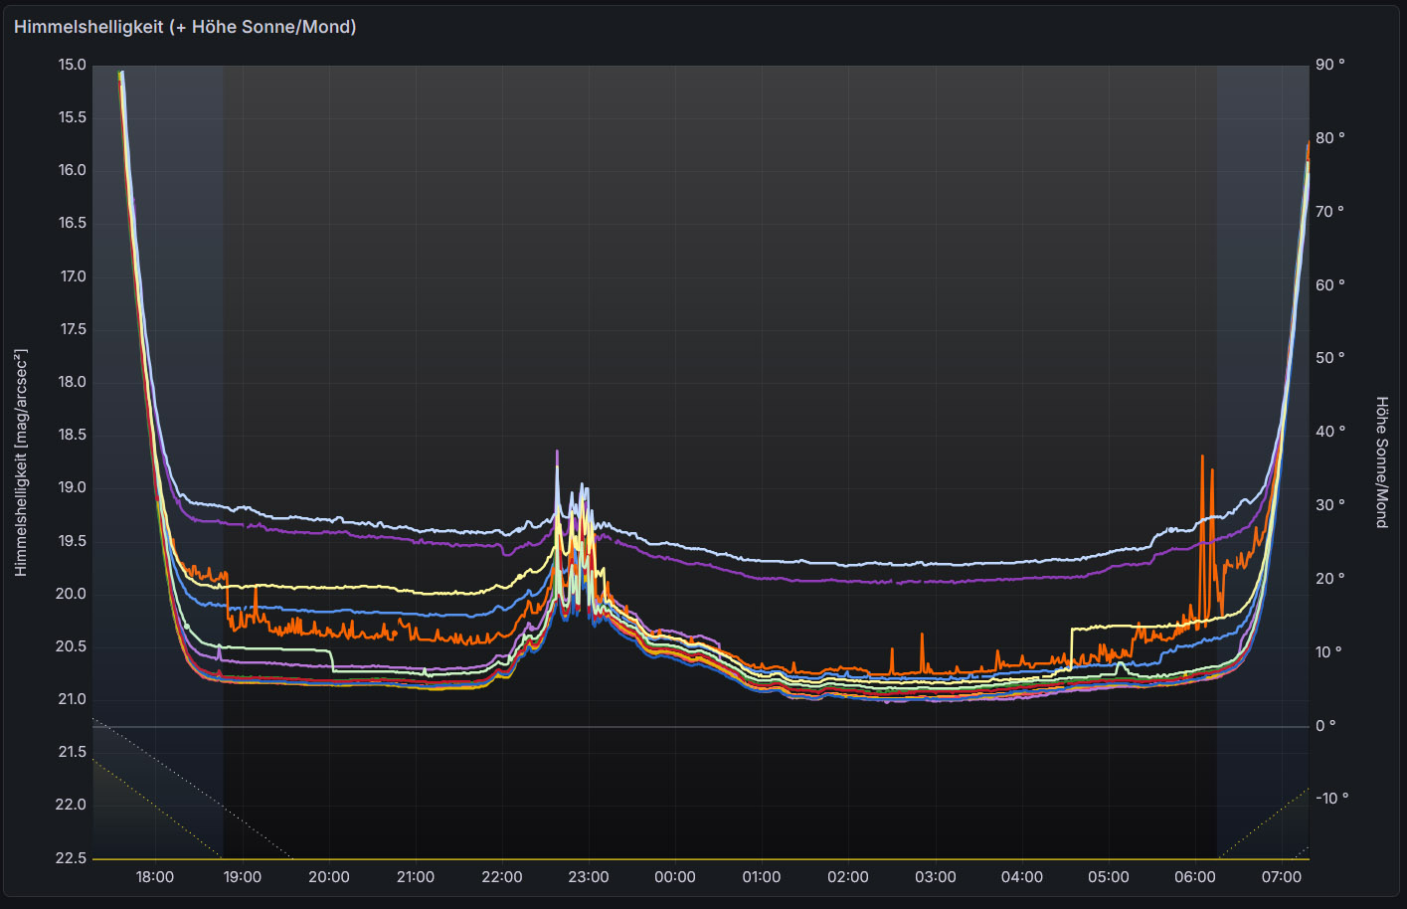The image size is (1407, 909).
Task: Select the 21.0 left axis tick label
Action: click(x=72, y=699)
